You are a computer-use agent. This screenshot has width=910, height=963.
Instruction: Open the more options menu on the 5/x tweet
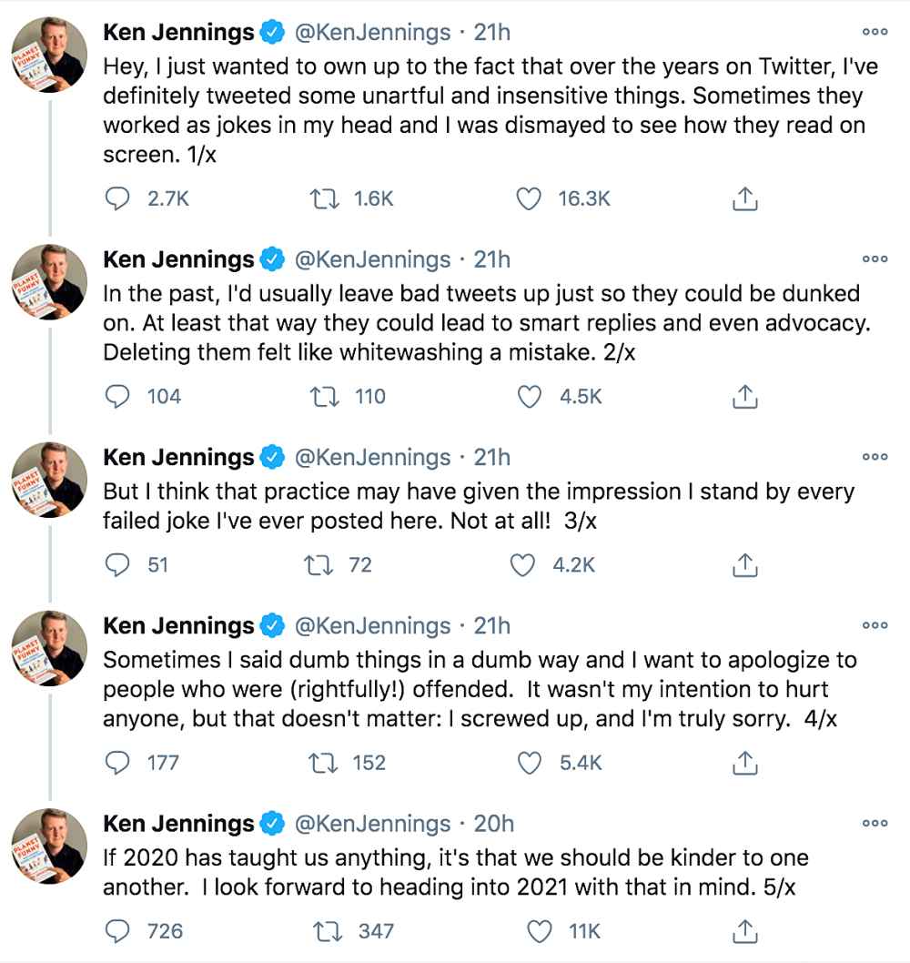[875, 824]
